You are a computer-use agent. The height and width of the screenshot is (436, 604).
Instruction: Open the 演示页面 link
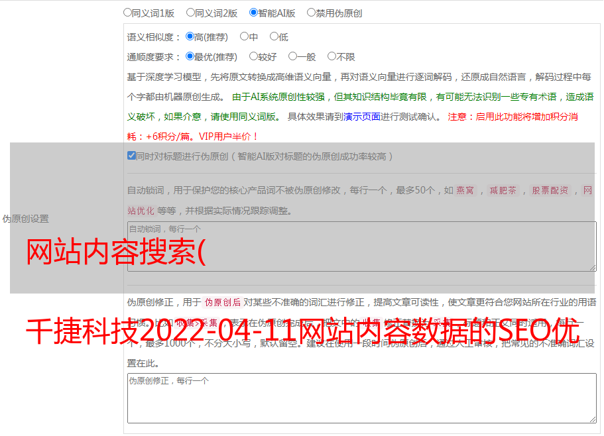[x=362, y=117]
